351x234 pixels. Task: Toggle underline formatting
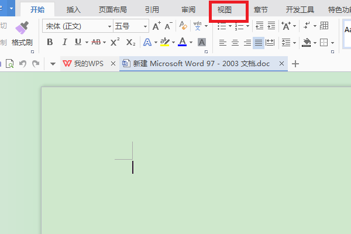coord(78,42)
